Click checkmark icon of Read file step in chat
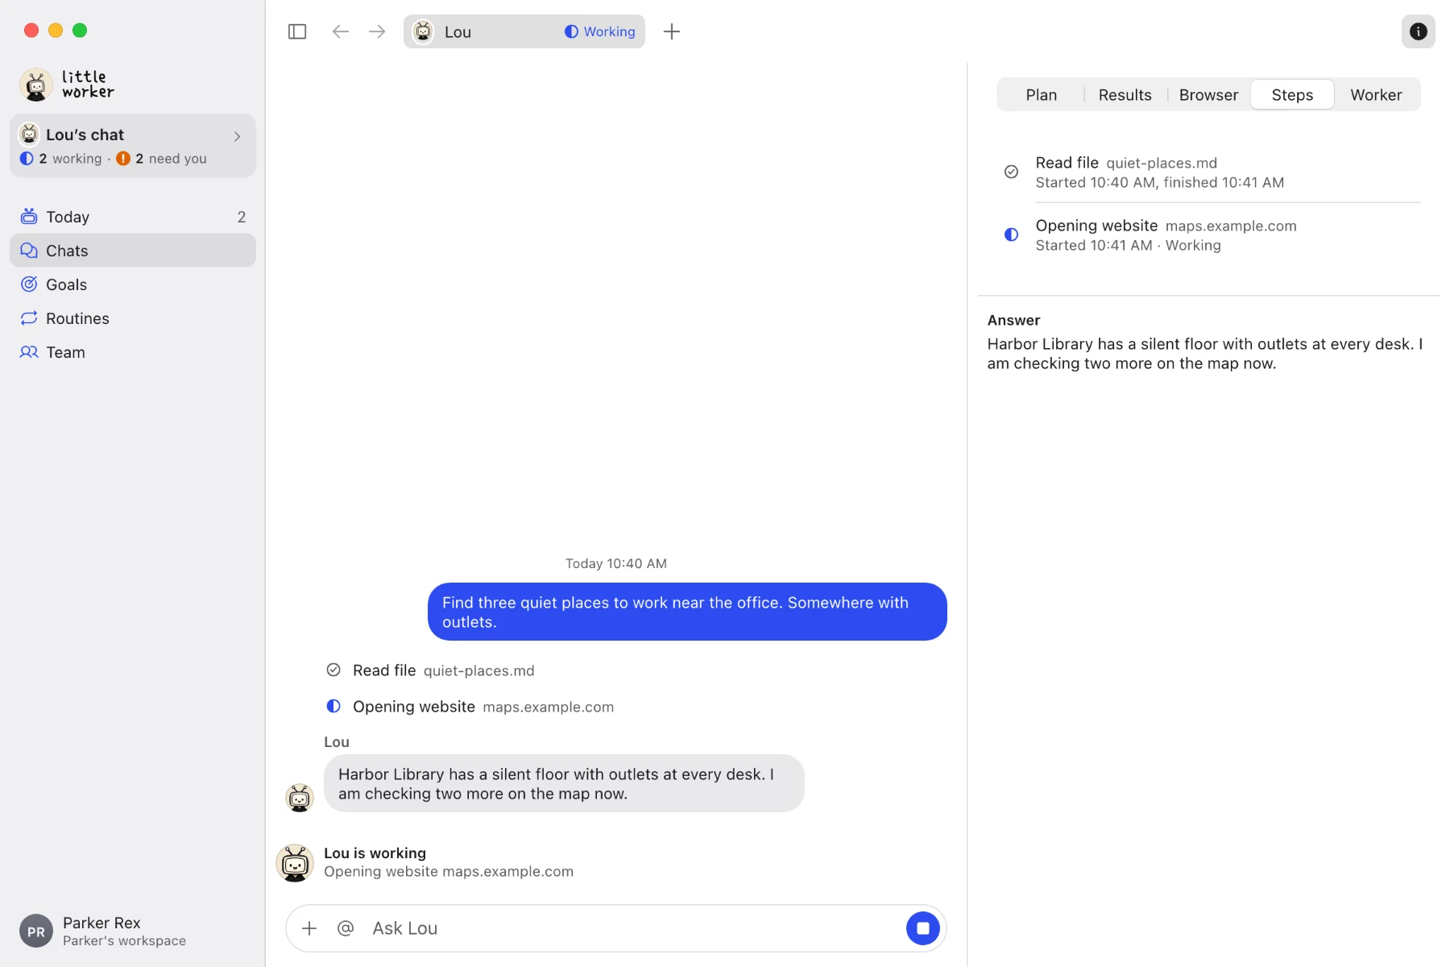The height and width of the screenshot is (967, 1450). pos(333,670)
